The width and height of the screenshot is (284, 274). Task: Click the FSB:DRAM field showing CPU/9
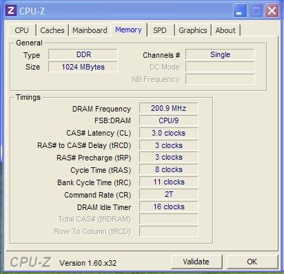pyautogui.click(x=168, y=120)
